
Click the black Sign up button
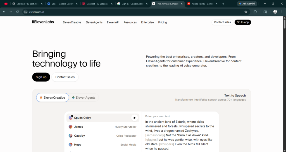click(41, 77)
